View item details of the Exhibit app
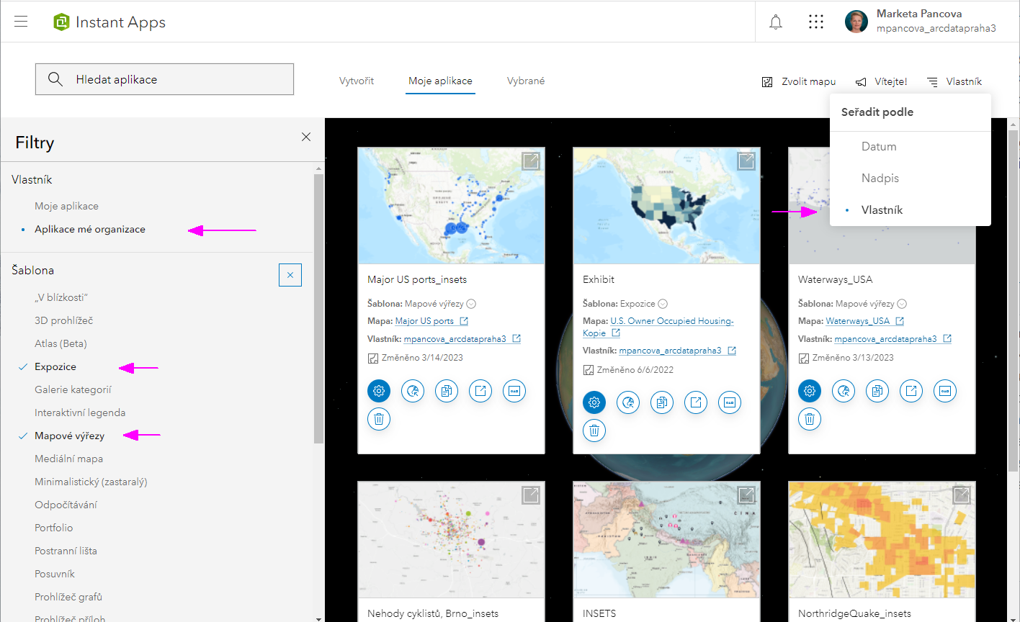Image resolution: width=1020 pixels, height=622 pixels. (x=730, y=402)
